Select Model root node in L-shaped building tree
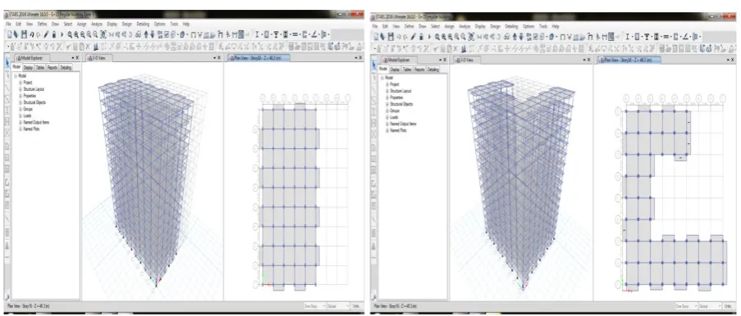This screenshot has width=741, height=316. 389,77
